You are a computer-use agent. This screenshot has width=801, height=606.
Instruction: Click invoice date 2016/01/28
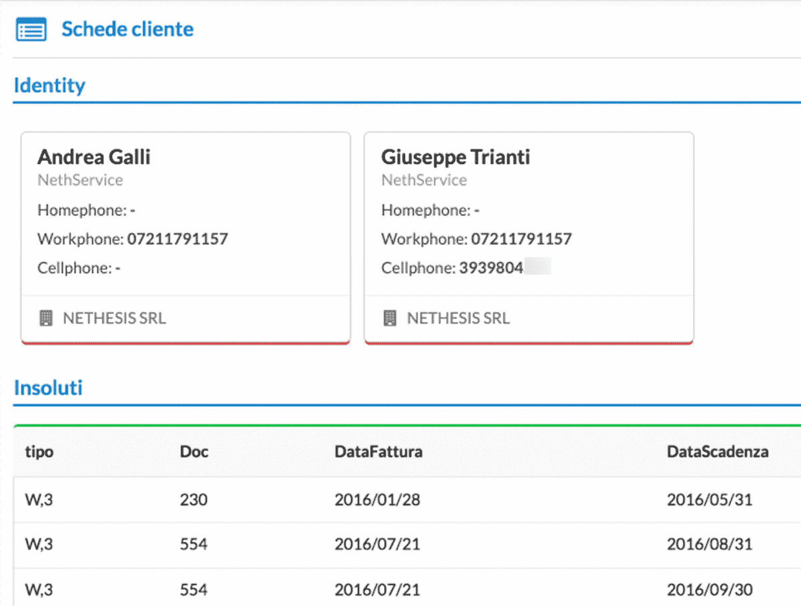click(x=377, y=499)
